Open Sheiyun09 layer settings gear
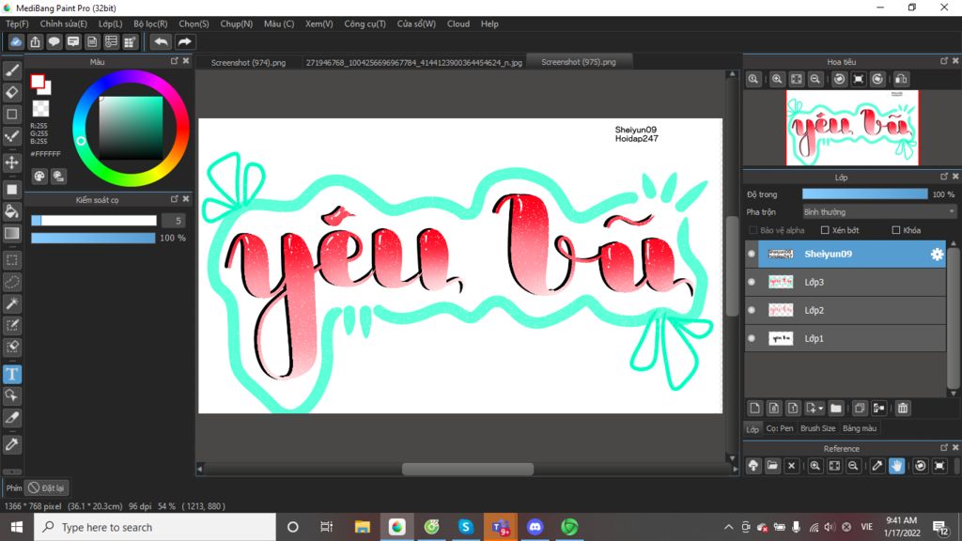This screenshot has width=962, height=541. tap(937, 254)
